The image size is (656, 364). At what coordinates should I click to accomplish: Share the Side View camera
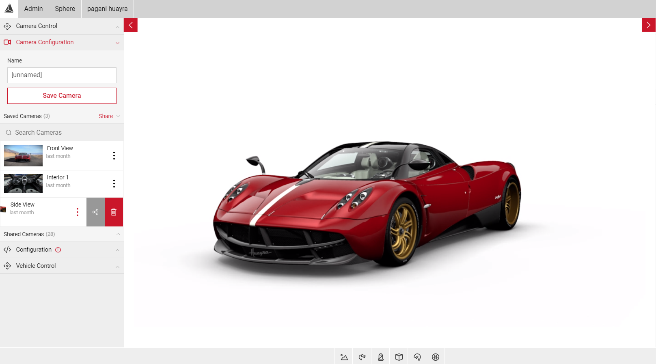coord(95,212)
